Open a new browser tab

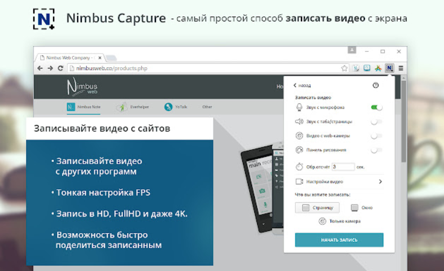(x=111, y=58)
